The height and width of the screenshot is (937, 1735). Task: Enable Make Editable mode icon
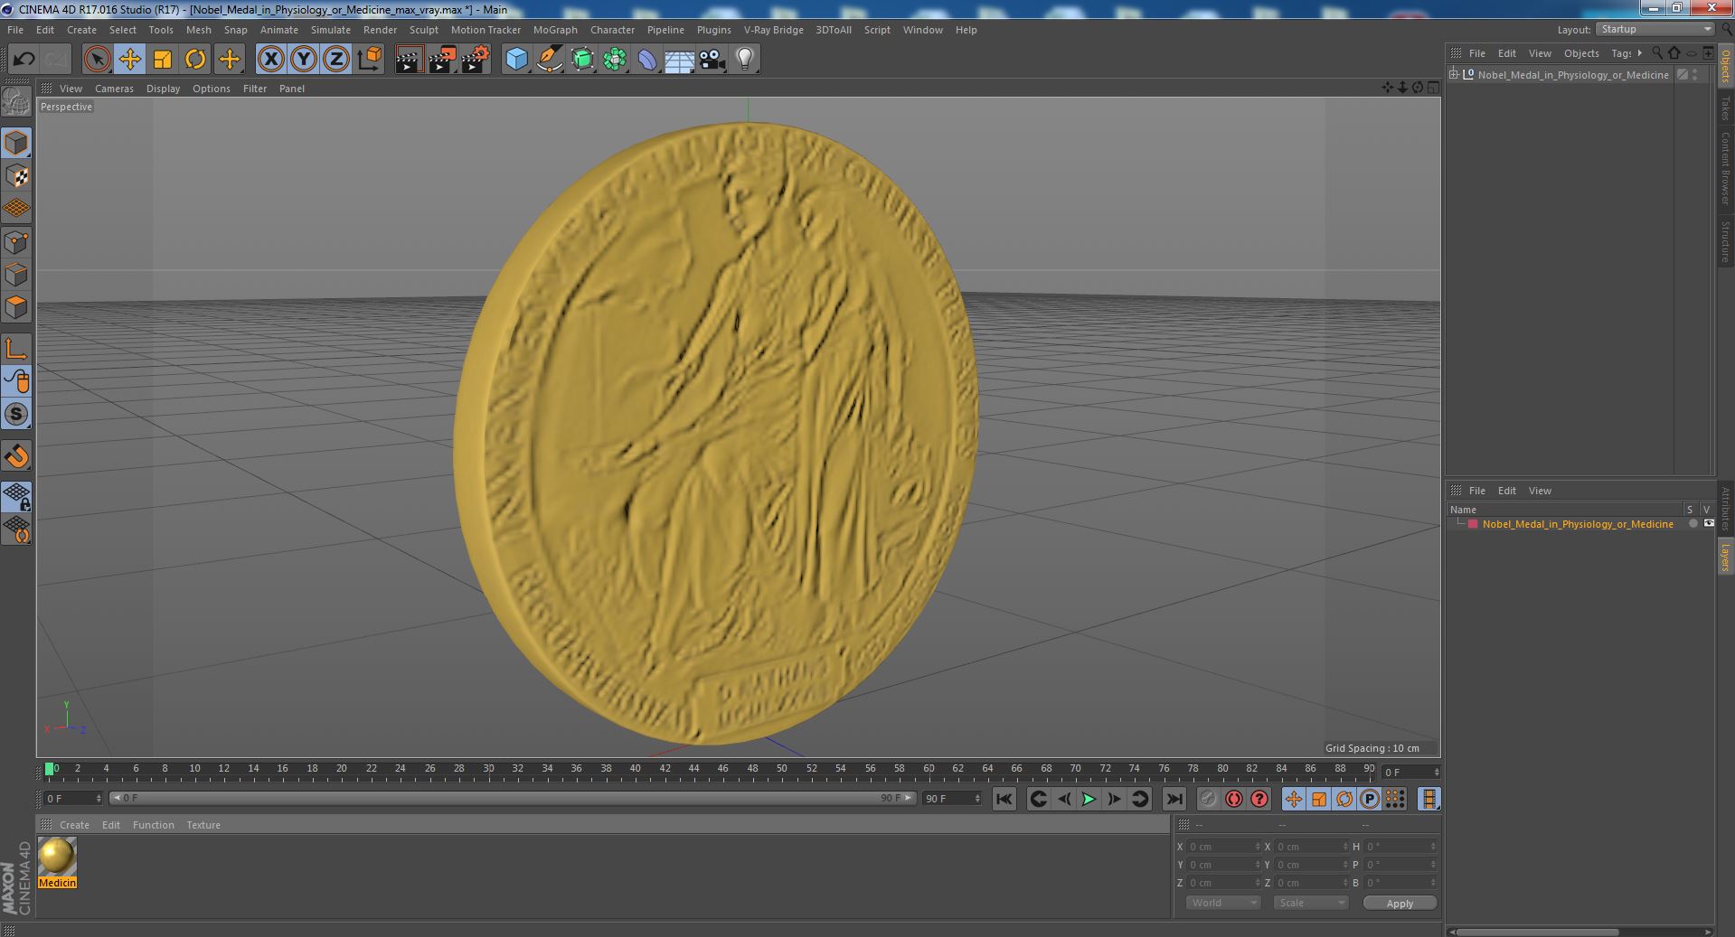pyautogui.click(x=16, y=102)
